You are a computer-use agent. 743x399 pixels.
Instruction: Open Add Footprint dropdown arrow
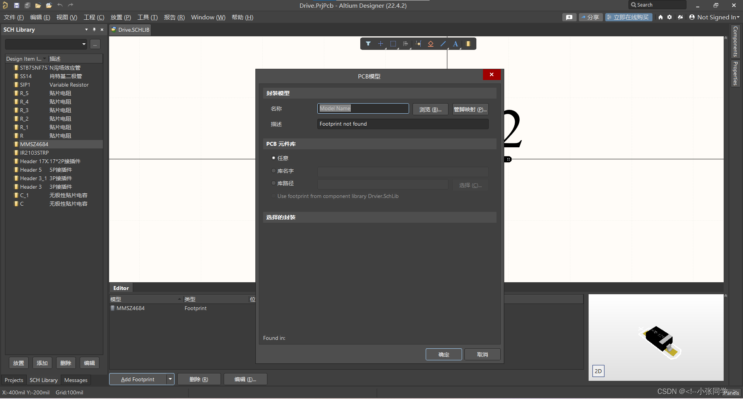170,379
